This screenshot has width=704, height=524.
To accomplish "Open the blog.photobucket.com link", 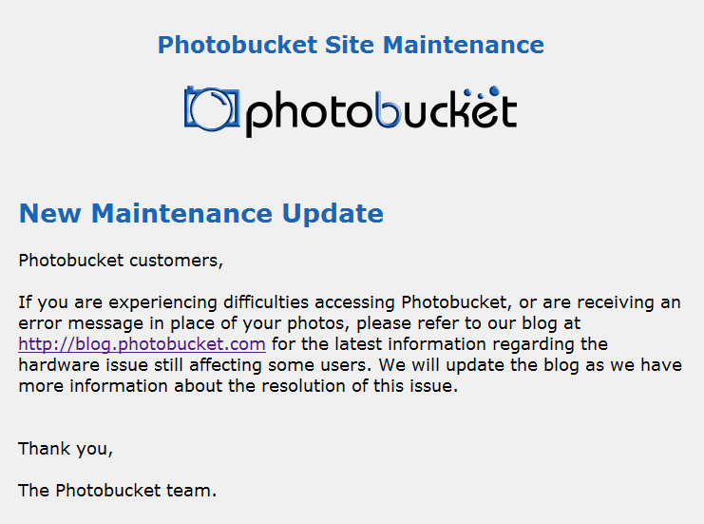I will point(142,343).
